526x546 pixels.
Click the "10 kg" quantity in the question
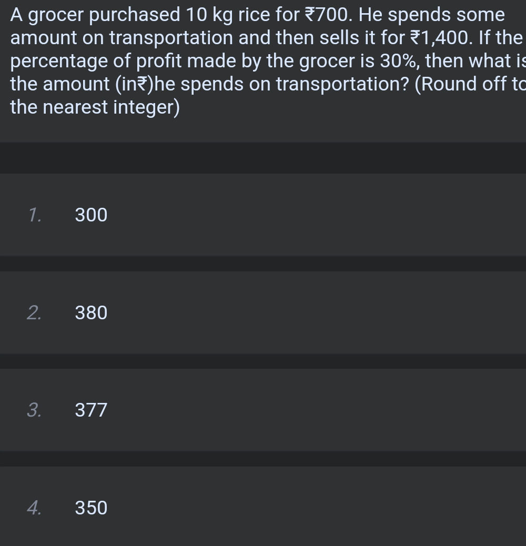209,15
